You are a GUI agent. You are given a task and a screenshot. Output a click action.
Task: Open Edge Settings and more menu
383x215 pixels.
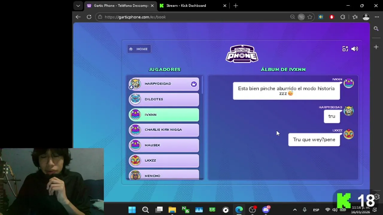[377, 17]
